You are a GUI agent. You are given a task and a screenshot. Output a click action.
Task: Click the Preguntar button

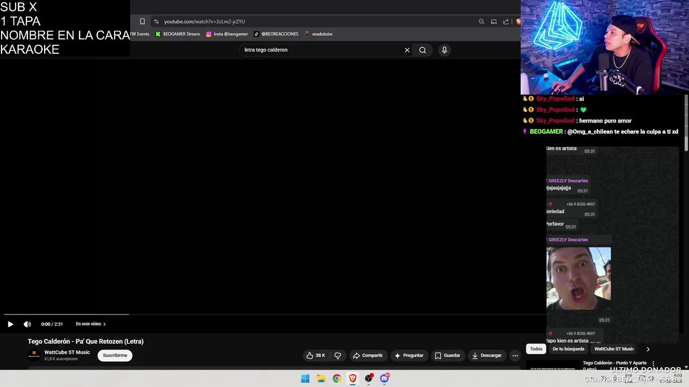[409, 355]
